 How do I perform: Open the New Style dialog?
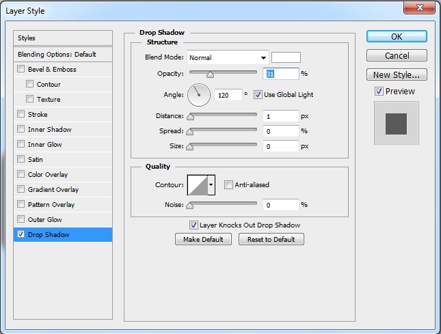(x=397, y=74)
